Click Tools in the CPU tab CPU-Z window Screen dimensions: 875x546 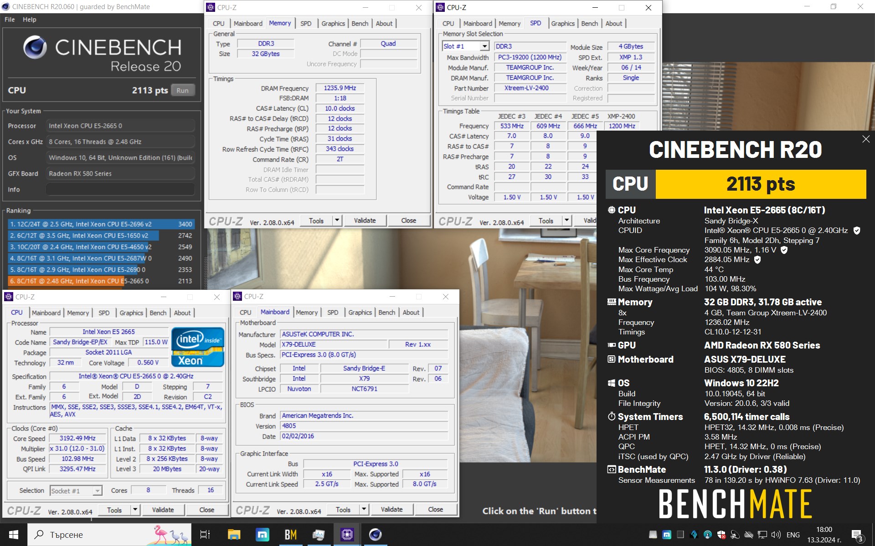click(x=114, y=510)
